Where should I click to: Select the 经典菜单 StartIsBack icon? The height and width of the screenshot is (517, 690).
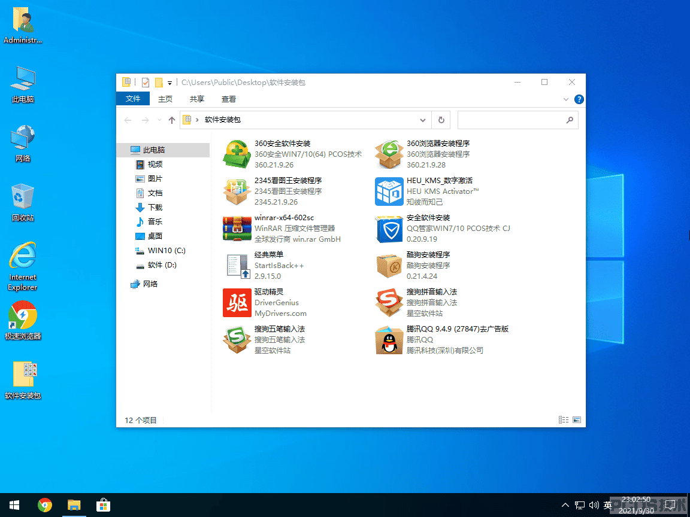click(x=238, y=266)
